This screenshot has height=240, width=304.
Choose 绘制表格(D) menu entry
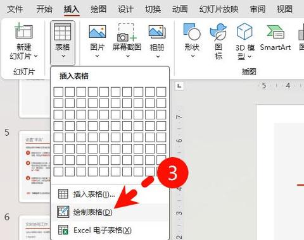click(110, 212)
